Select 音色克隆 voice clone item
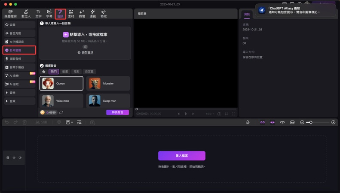 (19, 33)
